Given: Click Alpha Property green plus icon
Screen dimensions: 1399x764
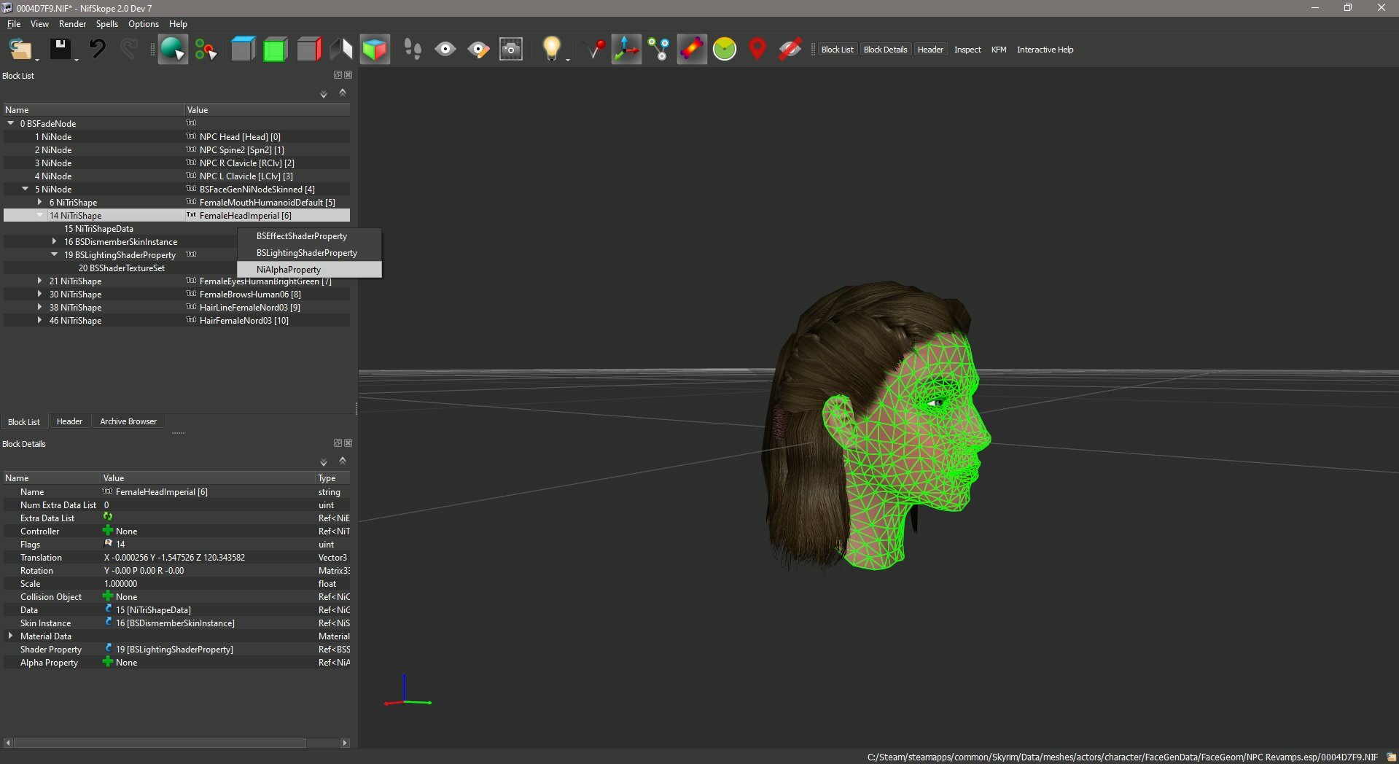Looking at the screenshot, I should 108,662.
